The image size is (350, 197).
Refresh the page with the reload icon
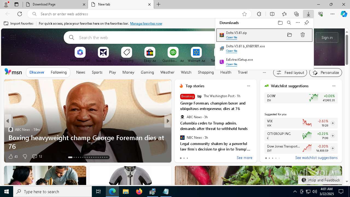pos(20,14)
